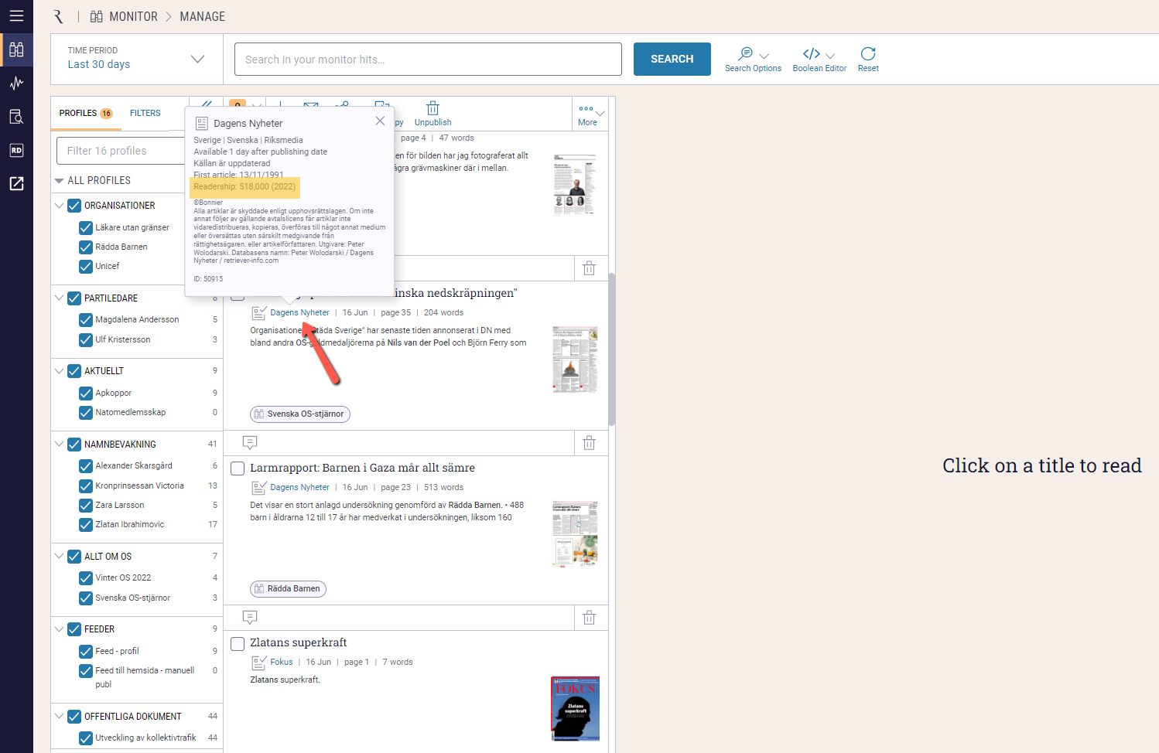Go to MONITOR in the breadcrumb
The width and height of the screenshot is (1159, 753).
(x=133, y=16)
